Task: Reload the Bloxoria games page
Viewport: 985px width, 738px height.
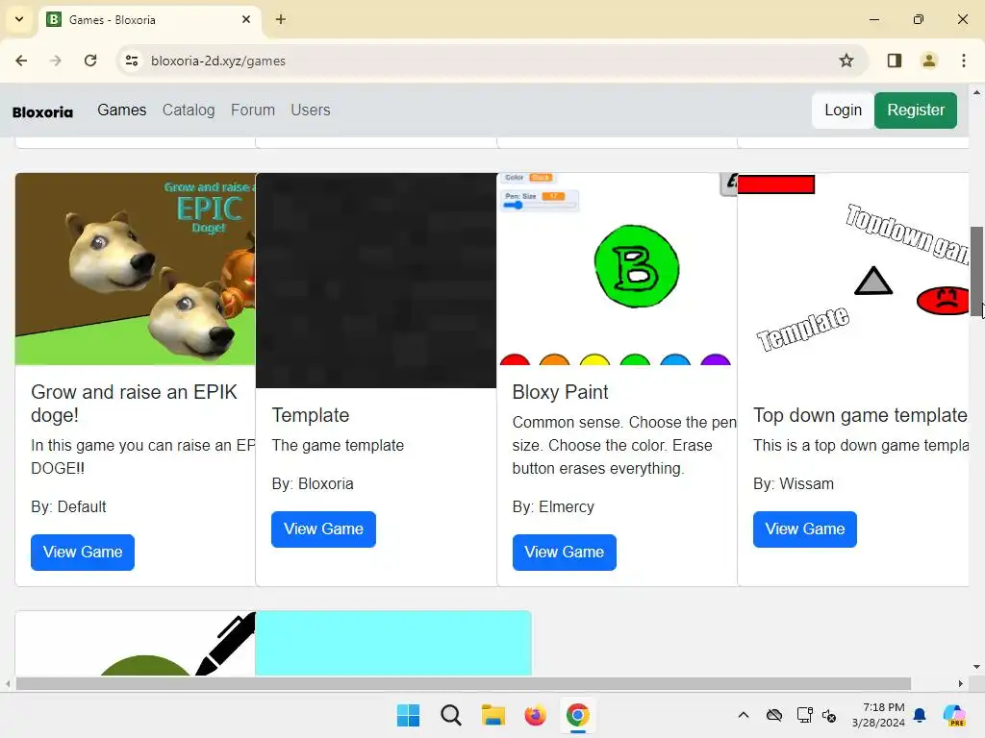Action: click(x=90, y=61)
